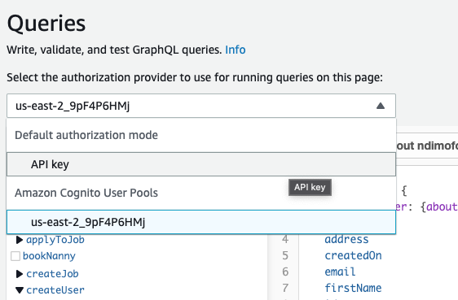This screenshot has height=300, width=458.
Task: Select the bookNanny field name
Action: [49, 256]
